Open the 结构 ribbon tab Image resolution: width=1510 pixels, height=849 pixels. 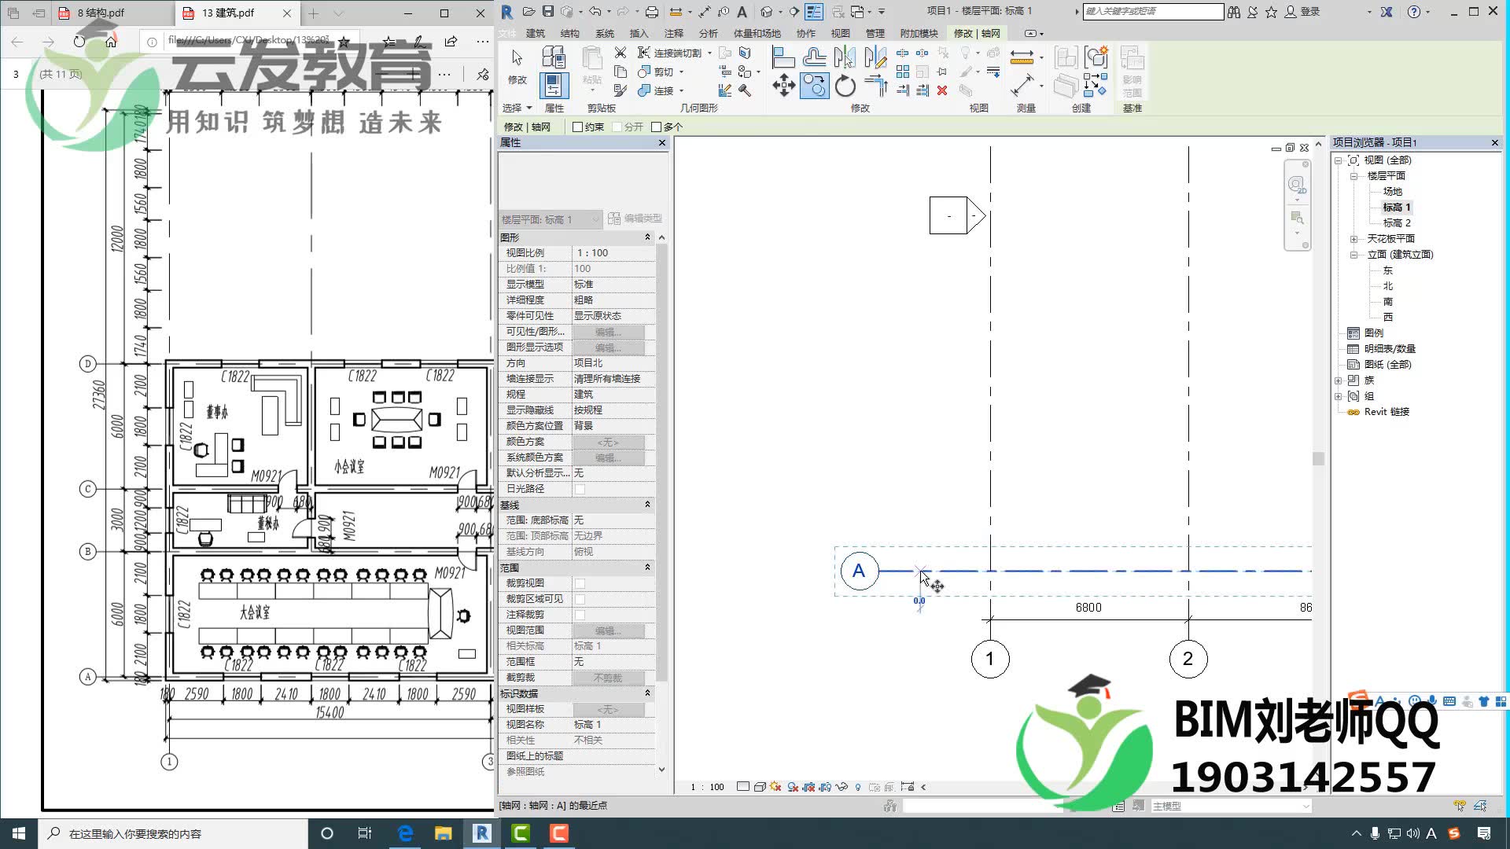point(569,33)
